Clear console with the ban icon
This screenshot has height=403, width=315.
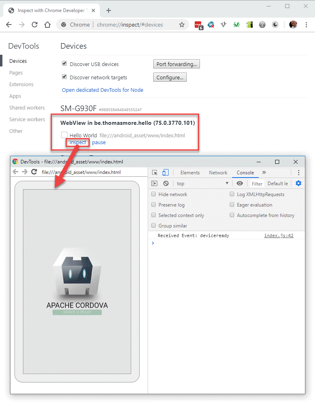tap(166, 184)
